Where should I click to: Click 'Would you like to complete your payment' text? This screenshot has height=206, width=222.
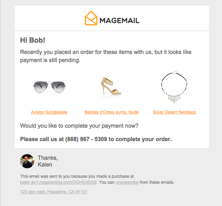79,126
